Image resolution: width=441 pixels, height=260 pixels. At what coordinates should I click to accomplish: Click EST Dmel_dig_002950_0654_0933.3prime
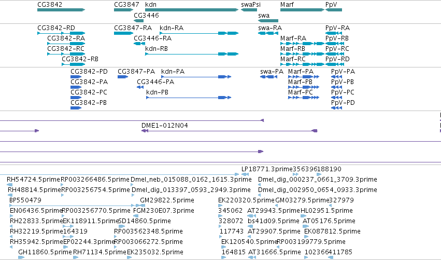click(259, 195)
